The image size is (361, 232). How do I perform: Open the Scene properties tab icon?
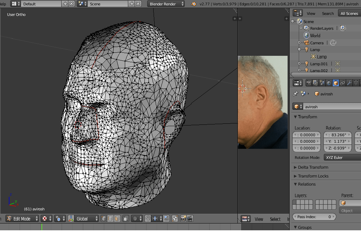pos(322,83)
